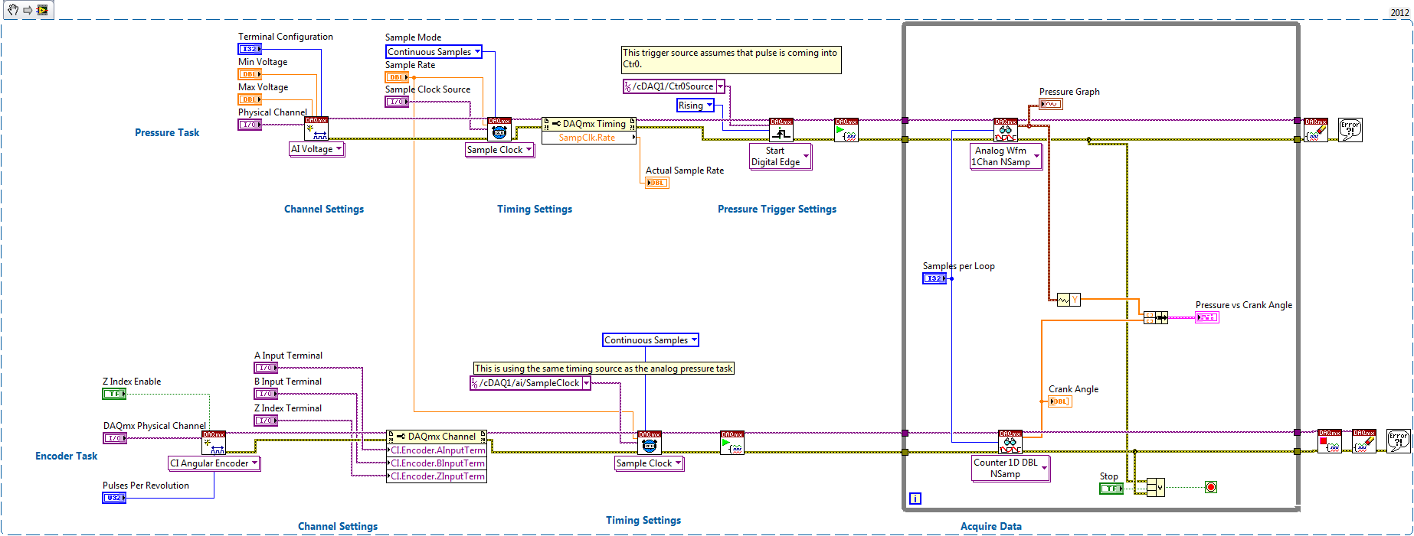
Task: Toggle the Z Index Enable boolean terminal
Action: pos(114,394)
